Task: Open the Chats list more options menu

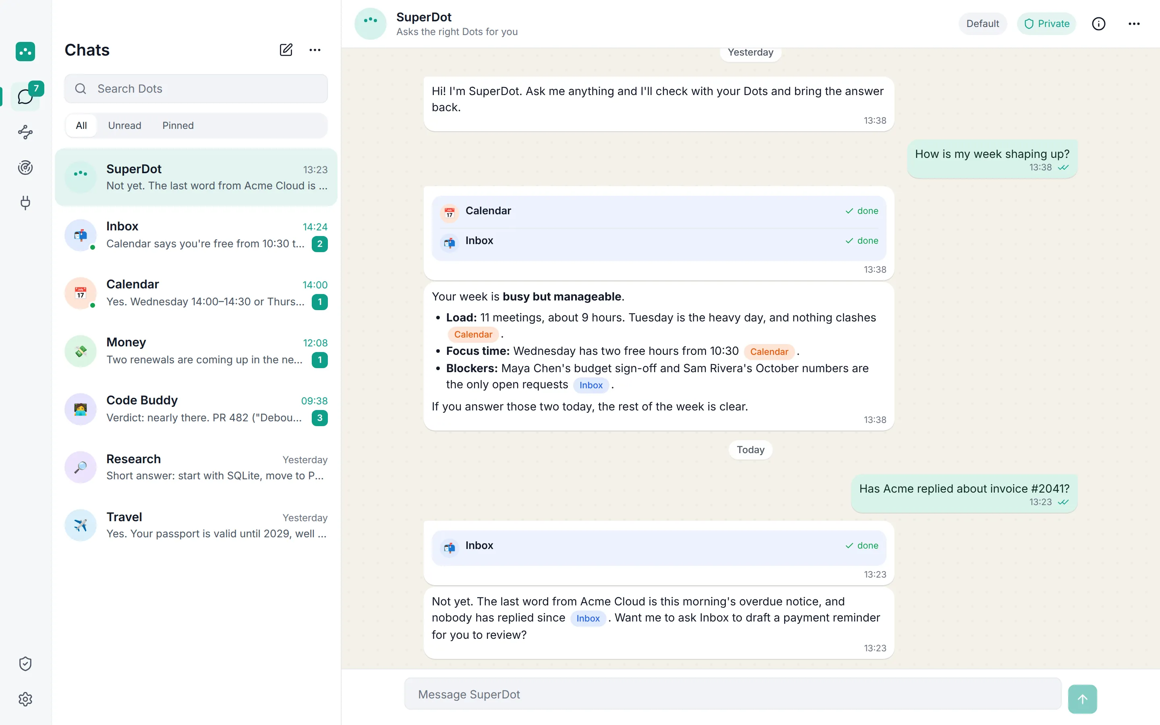Action: (315, 50)
